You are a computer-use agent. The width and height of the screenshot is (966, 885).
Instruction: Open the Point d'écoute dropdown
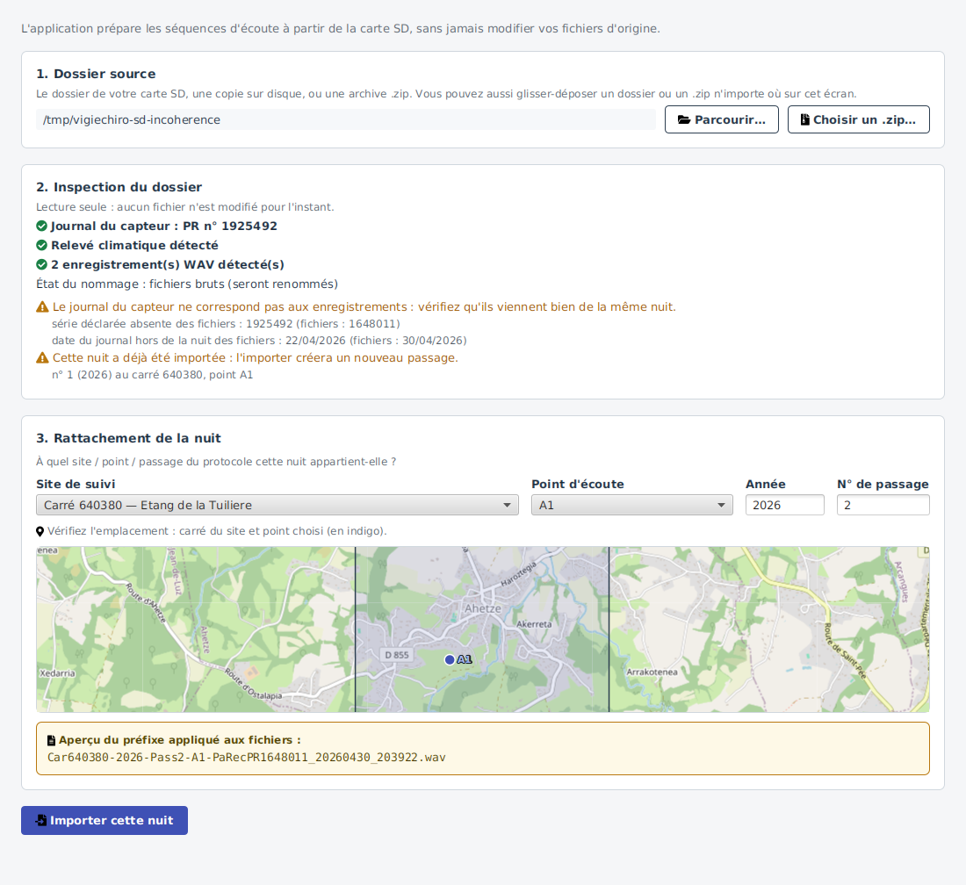(x=632, y=505)
